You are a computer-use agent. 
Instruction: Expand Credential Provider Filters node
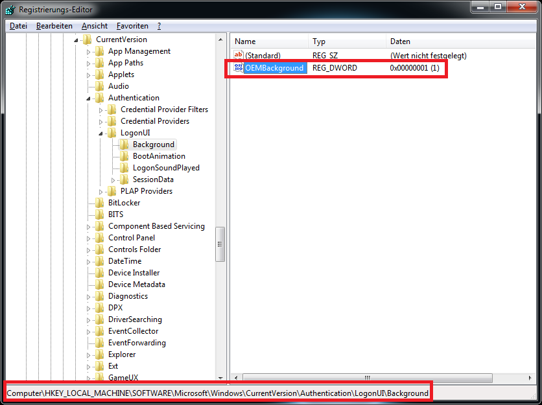(x=101, y=110)
